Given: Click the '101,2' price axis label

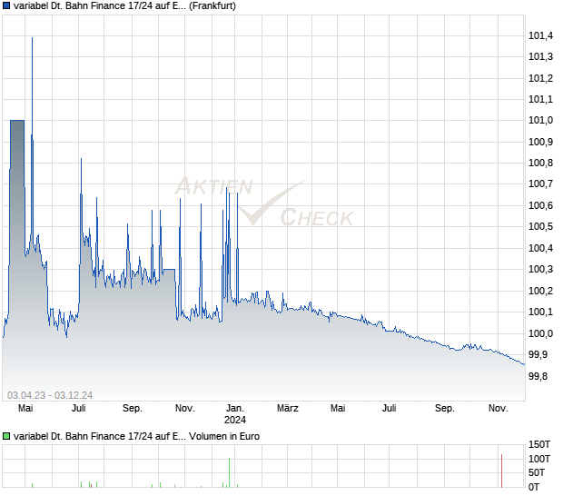Looking at the screenshot, I should [540, 78].
